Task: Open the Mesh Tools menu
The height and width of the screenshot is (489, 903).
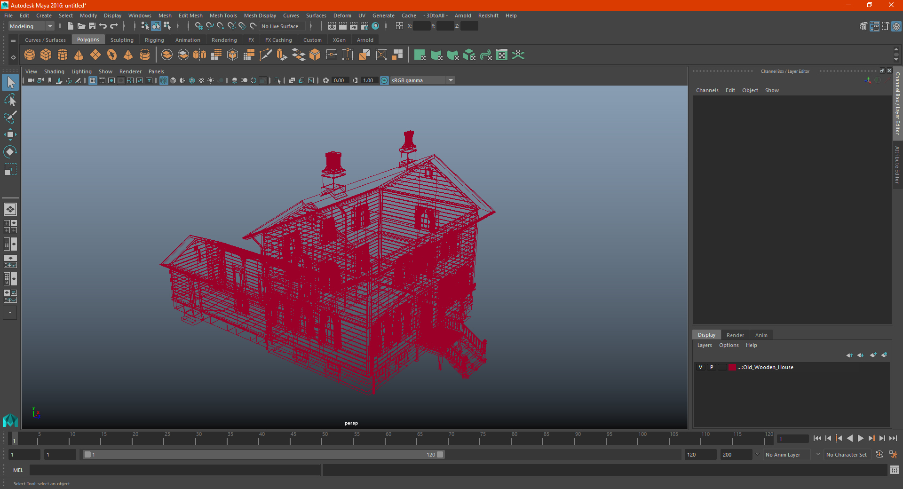Action: click(223, 16)
